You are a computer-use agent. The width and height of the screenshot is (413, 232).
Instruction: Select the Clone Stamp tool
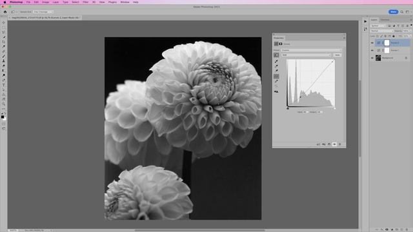tap(4, 61)
